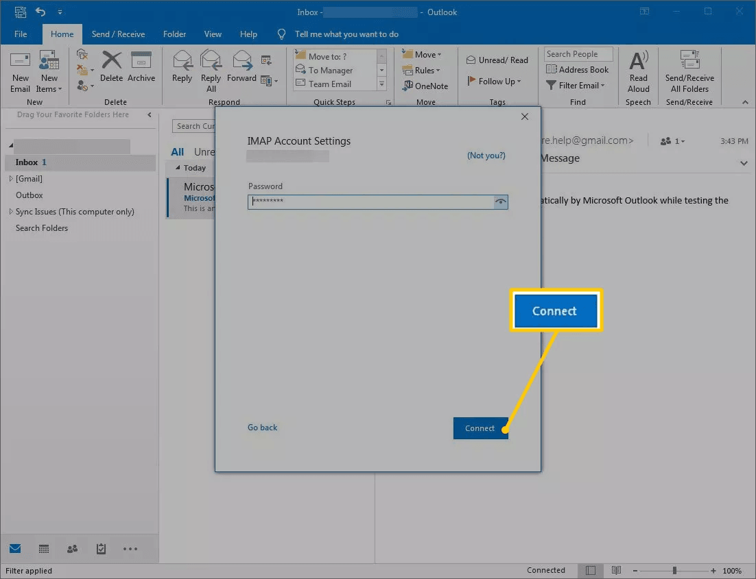Image resolution: width=756 pixels, height=579 pixels.
Task: Click into the Password input field
Action: [370, 202]
